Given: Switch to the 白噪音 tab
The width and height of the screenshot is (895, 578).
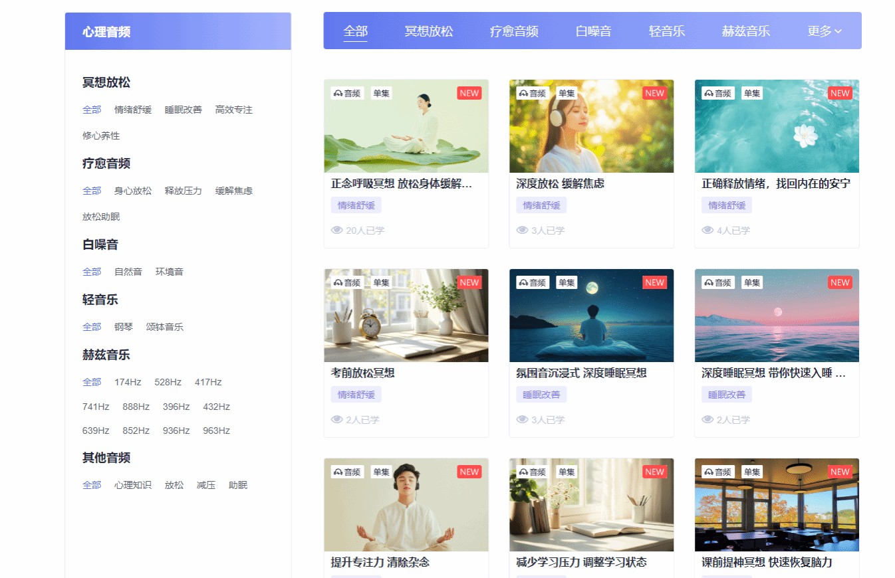Looking at the screenshot, I should pos(593,31).
